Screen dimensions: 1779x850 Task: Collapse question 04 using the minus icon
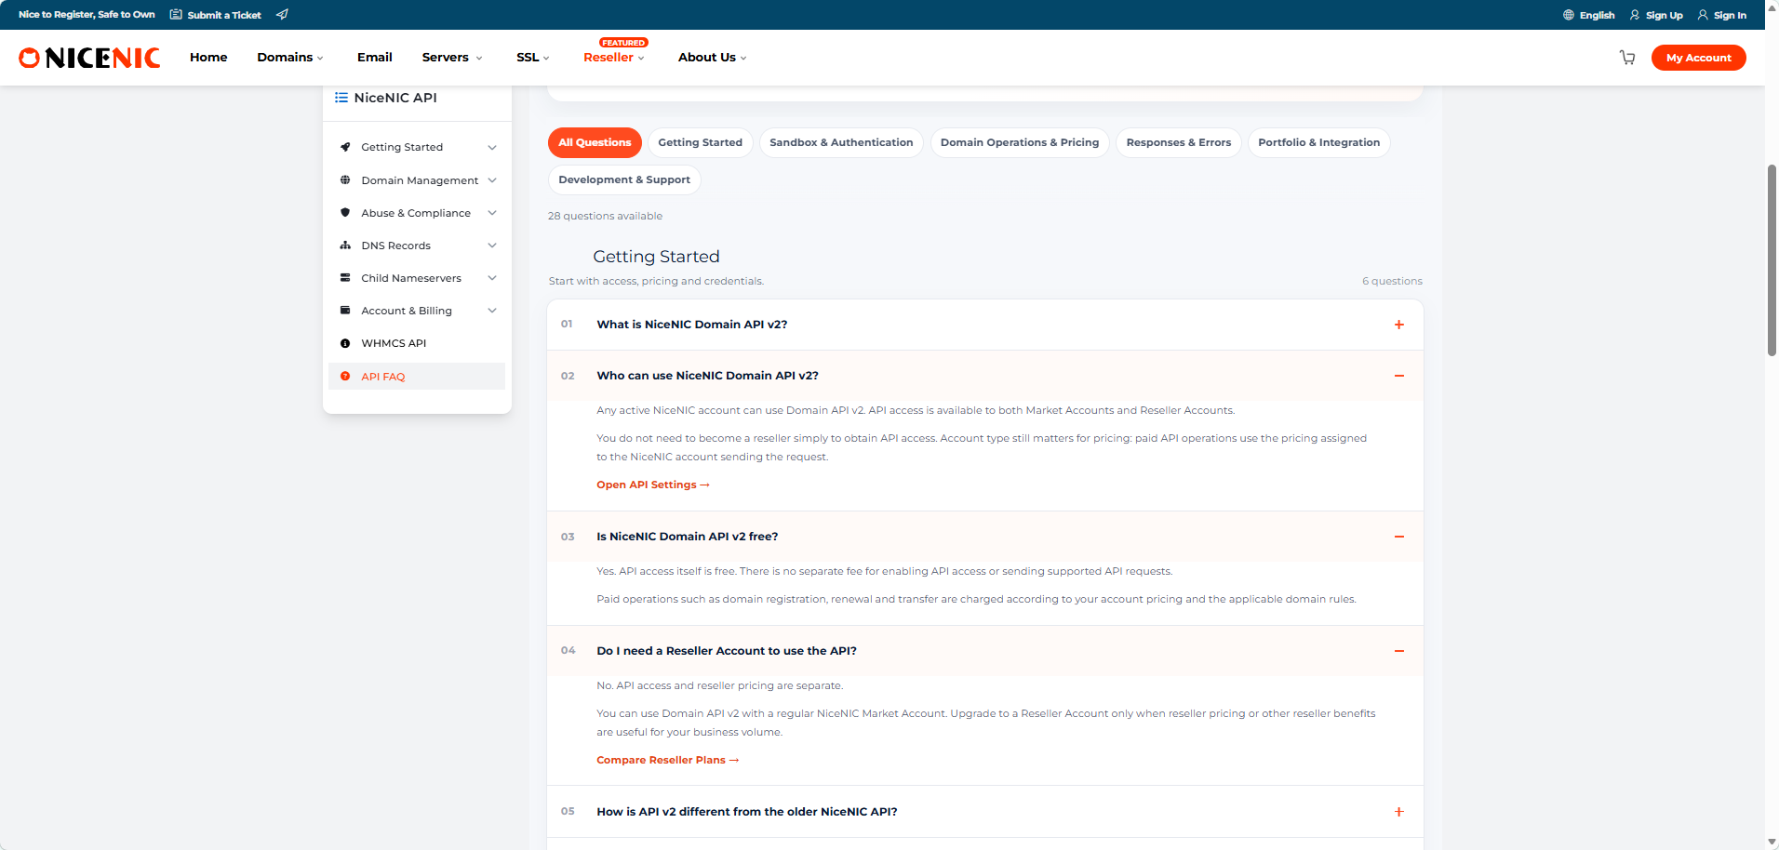click(x=1398, y=651)
